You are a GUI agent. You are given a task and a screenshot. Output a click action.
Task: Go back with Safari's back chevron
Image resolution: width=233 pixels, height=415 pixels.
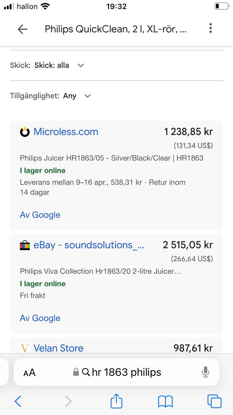point(18,401)
